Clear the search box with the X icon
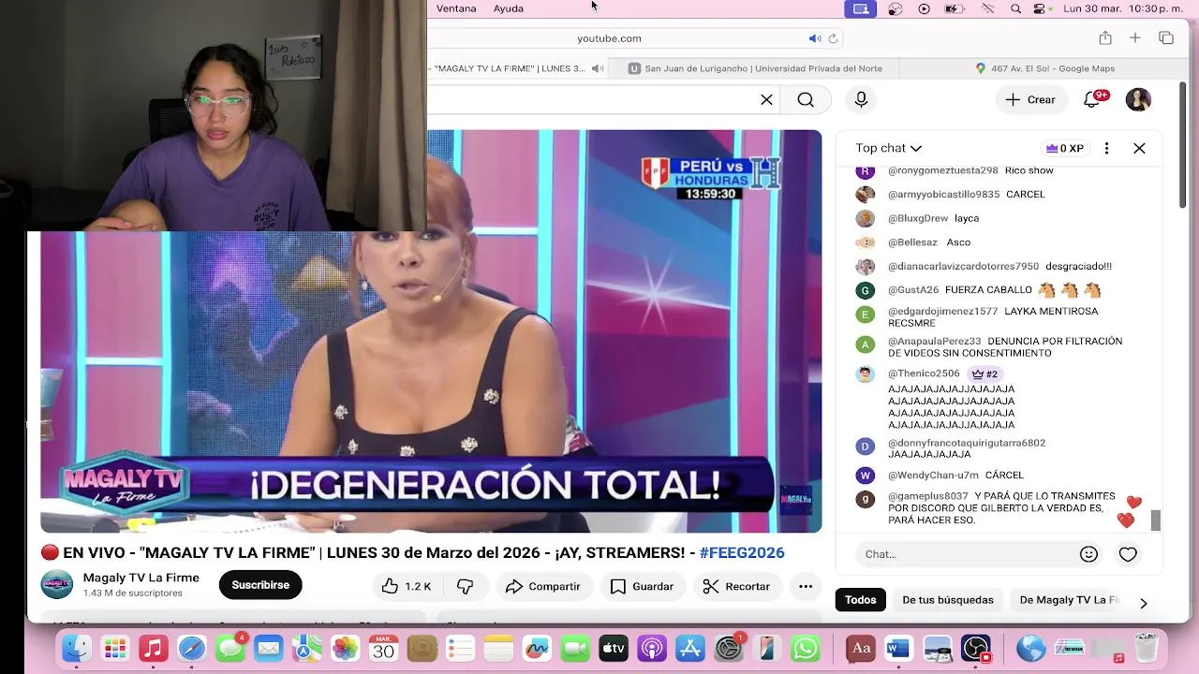The width and height of the screenshot is (1199, 674). [x=766, y=100]
